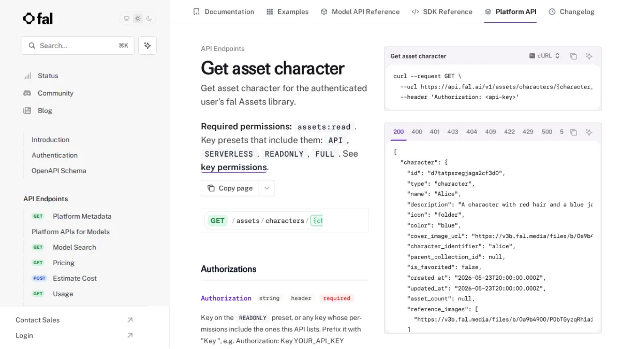Click the Community Discord icon
The image size is (621, 349).
27,93
